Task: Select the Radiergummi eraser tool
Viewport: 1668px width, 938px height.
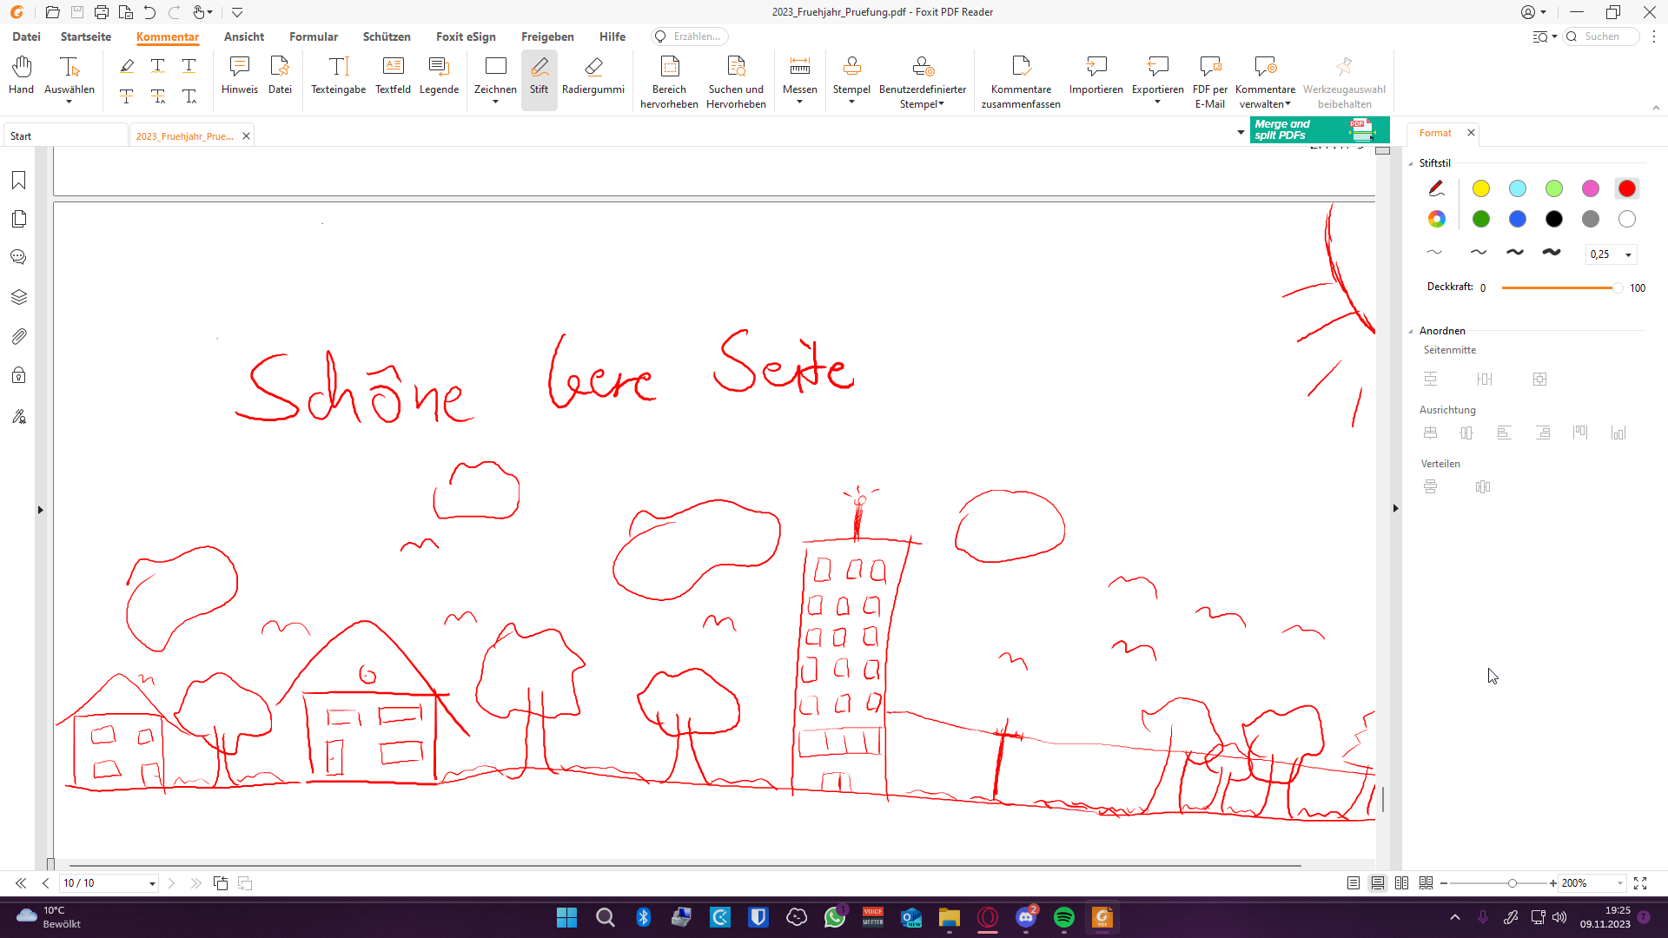Action: pyautogui.click(x=592, y=76)
